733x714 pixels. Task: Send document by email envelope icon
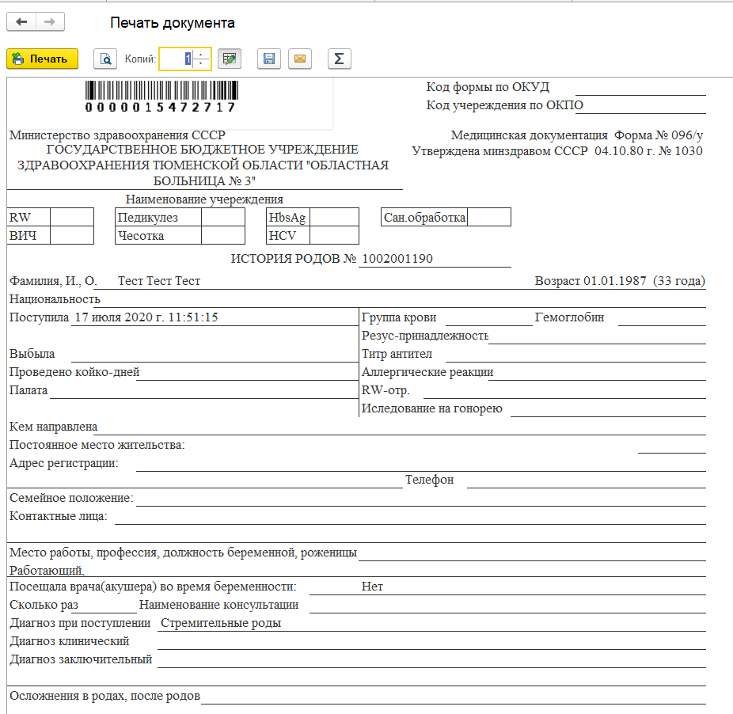300,59
